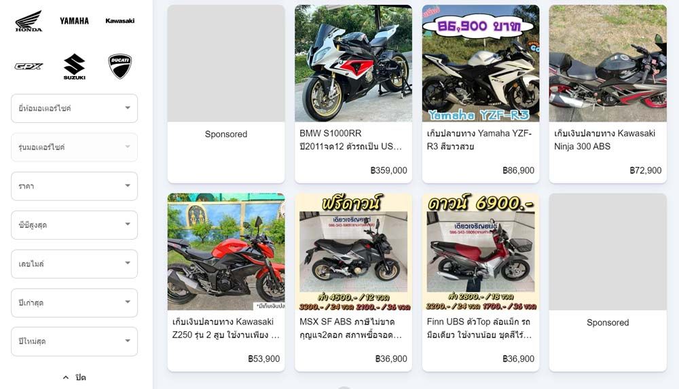
Task: Choose the Kawasaki brand logo
Action: 120,21
